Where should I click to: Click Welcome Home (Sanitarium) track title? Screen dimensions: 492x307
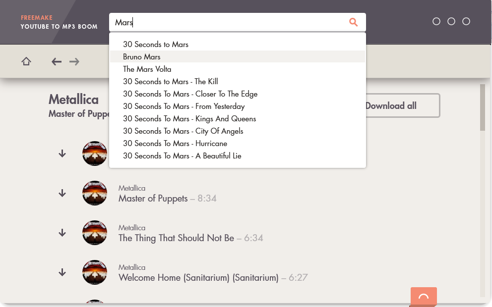point(198,278)
